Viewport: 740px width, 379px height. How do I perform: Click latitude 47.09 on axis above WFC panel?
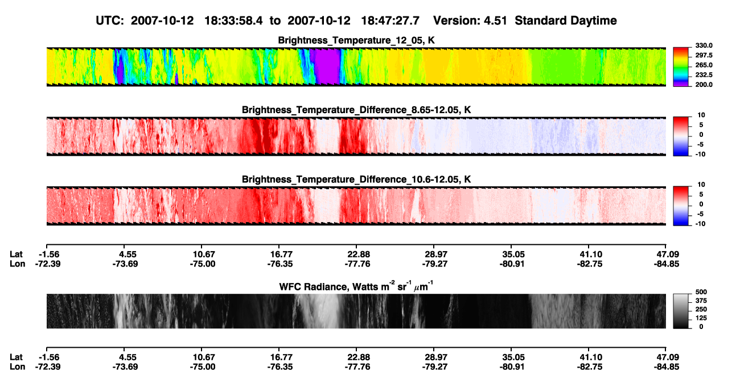tap(667, 255)
